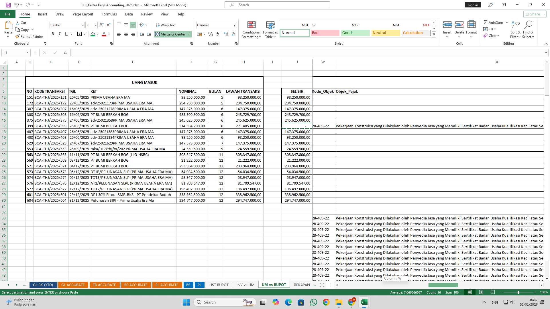Viewport: 550px width, 309px height.
Task: Click the Insert Function fx icon
Action: (x=65, y=53)
